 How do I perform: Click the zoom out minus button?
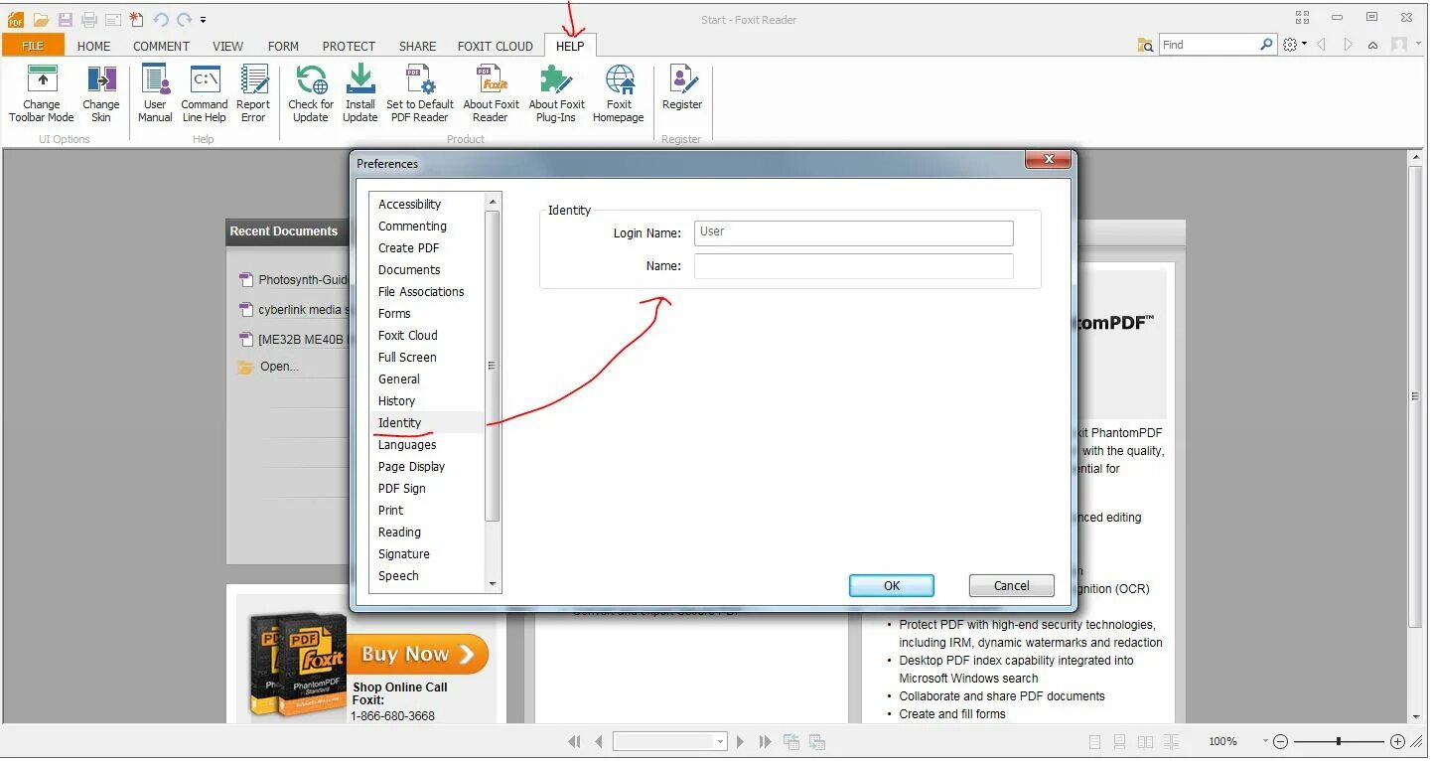1280,742
